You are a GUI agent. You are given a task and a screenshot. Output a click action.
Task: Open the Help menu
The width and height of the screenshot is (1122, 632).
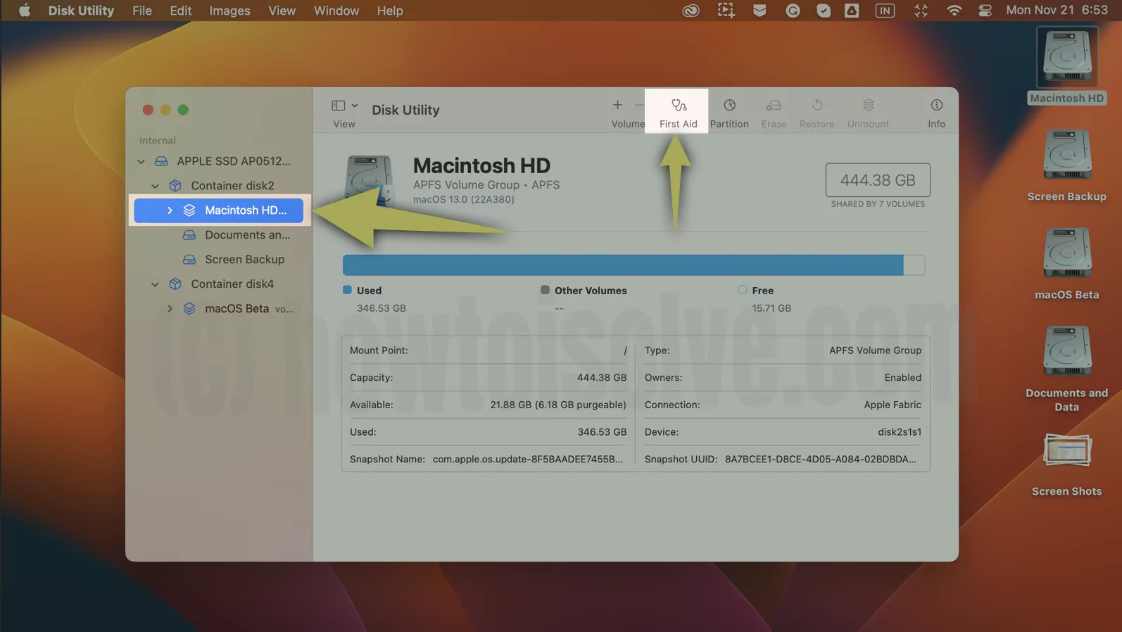pyautogui.click(x=389, y=11)
